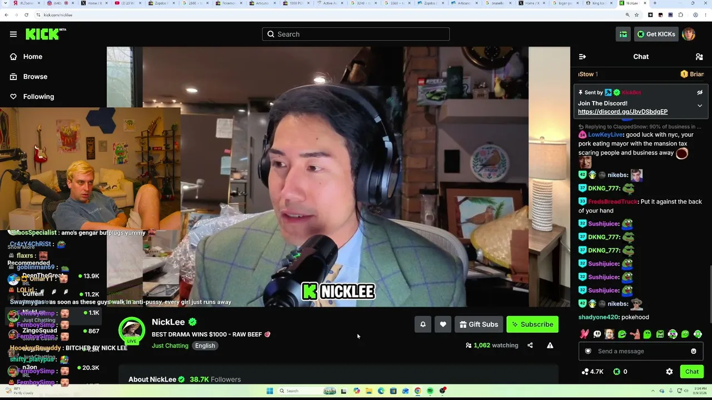712x400 pixels.
Task: Click username LowKeyLive in chat
Action: tap(605, 134)
